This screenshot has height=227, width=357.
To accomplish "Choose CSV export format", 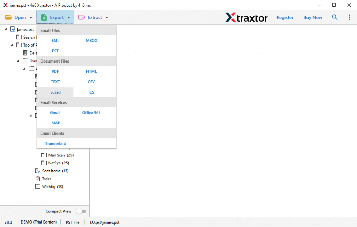I will (91, 82).
